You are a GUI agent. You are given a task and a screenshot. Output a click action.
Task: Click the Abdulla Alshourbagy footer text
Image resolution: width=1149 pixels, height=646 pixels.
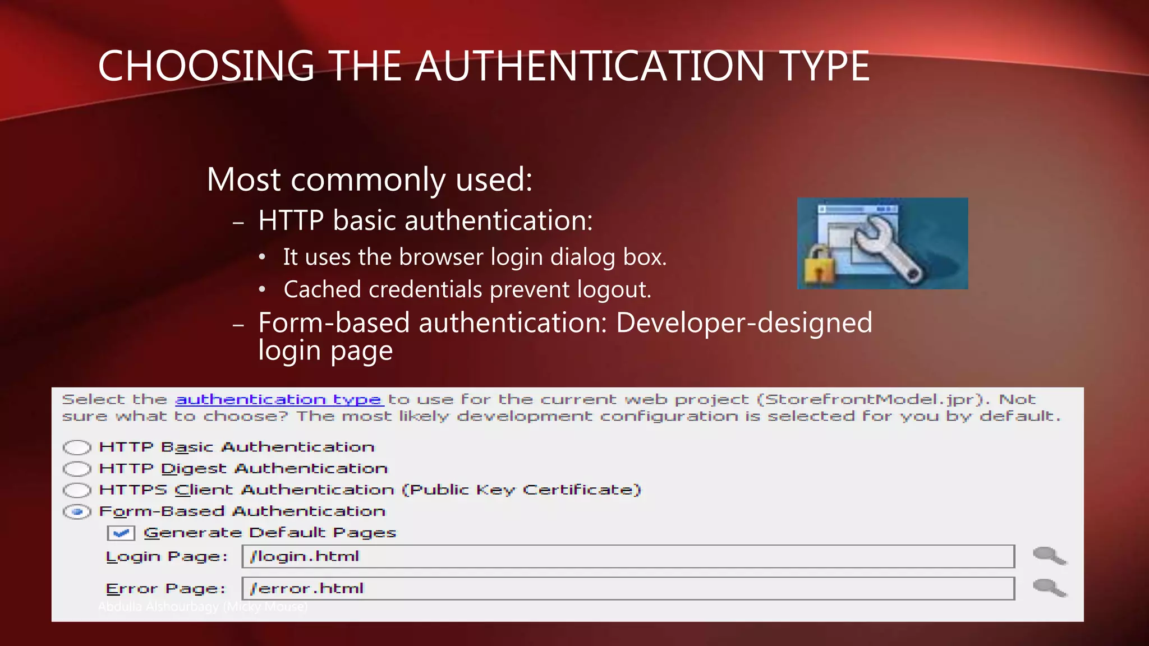203,606
